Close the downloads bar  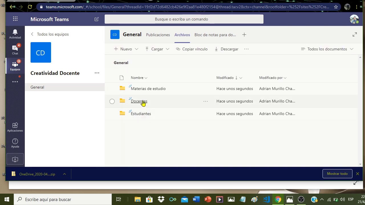point(357,174)
